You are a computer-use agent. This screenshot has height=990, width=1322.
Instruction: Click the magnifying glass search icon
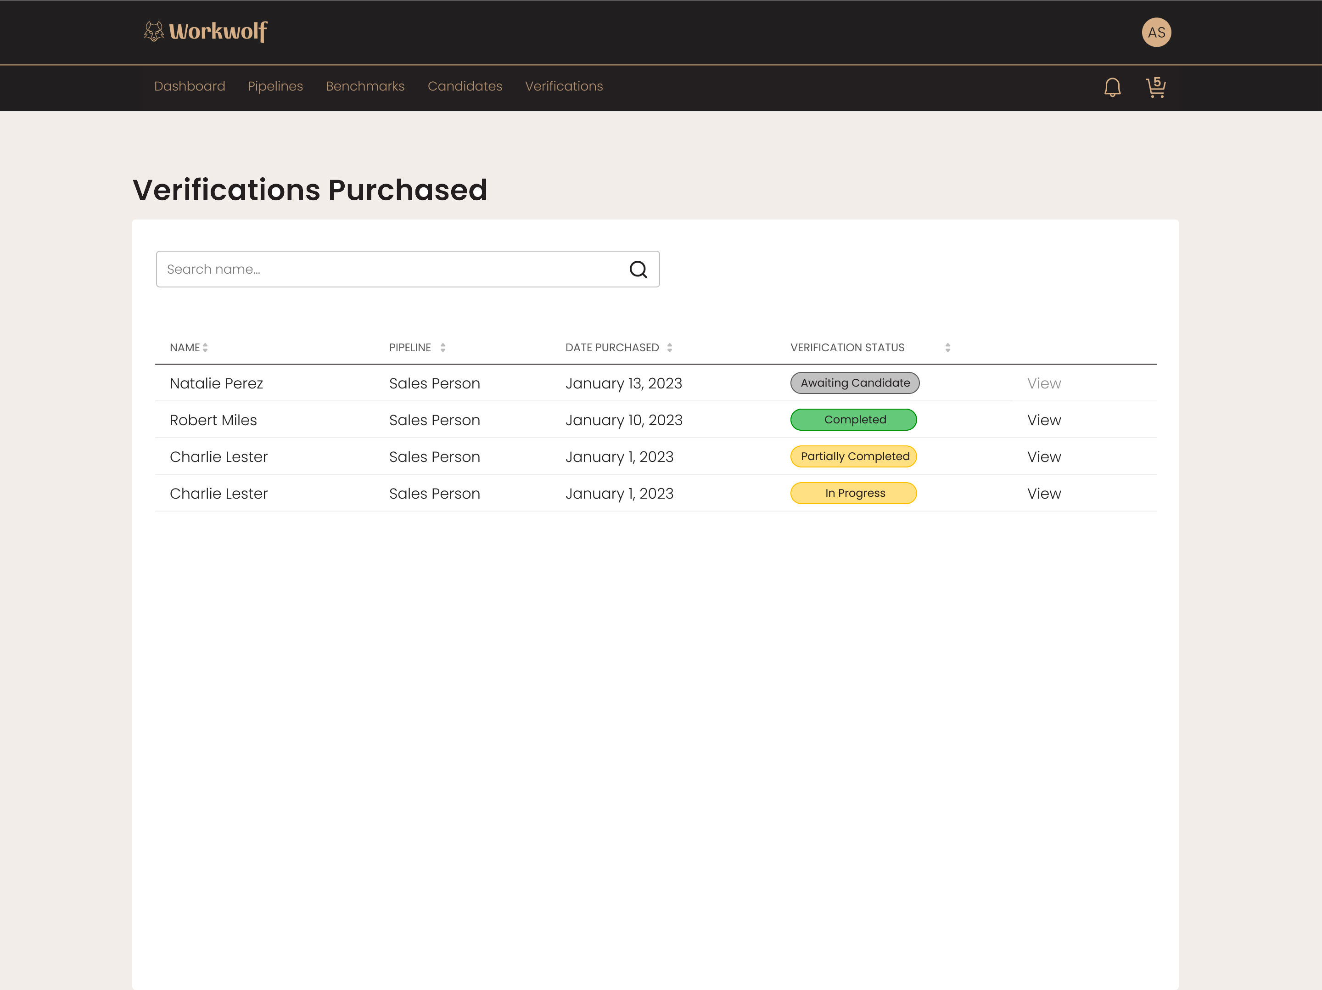(x=639, y=269)
